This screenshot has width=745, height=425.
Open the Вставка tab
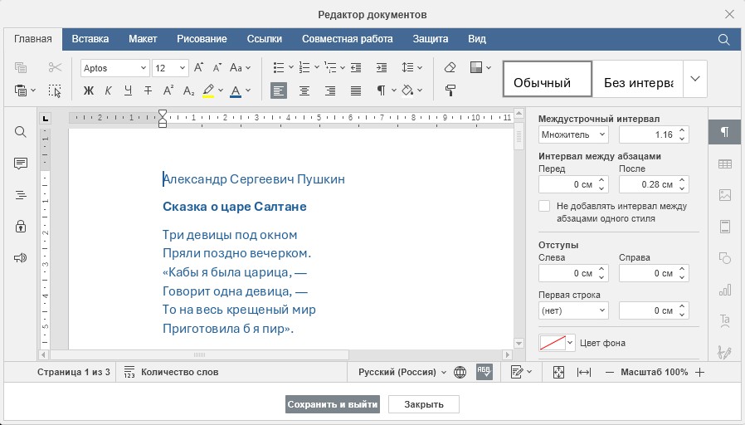coord(90,39)
